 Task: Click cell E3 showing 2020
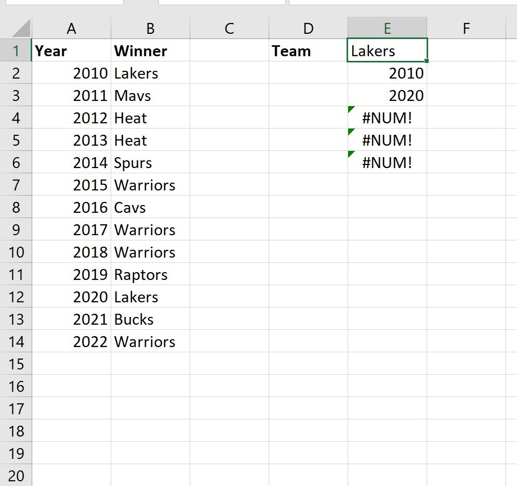coord(387,96)
